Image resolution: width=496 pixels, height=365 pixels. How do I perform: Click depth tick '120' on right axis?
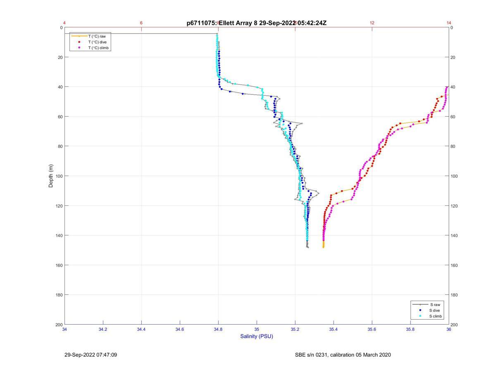[x=455, y=206]
